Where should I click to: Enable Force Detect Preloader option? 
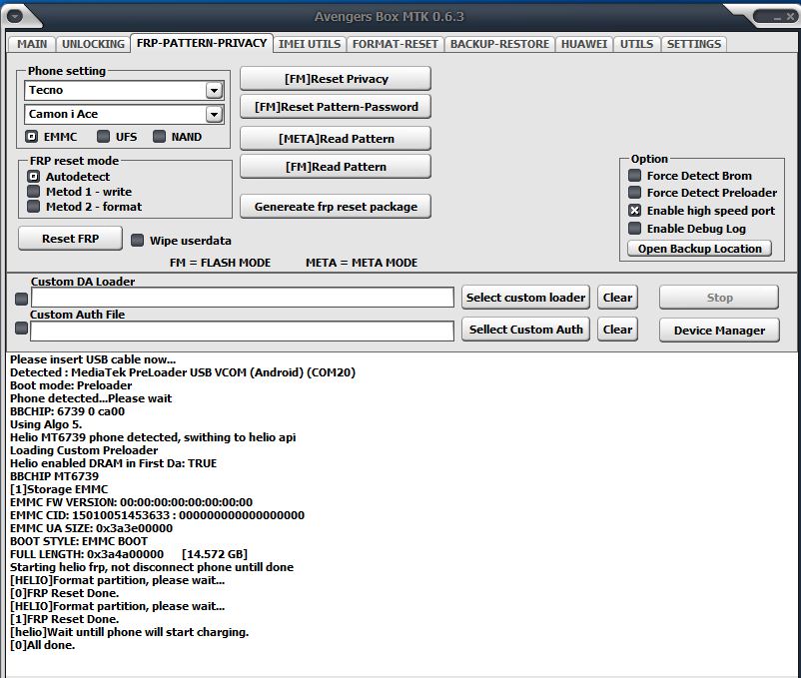point(634,193)
